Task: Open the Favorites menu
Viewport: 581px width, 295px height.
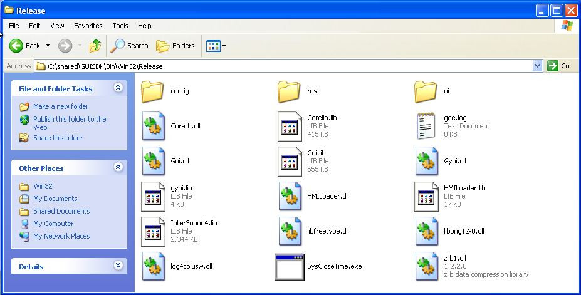Action: tap(88, 26)
